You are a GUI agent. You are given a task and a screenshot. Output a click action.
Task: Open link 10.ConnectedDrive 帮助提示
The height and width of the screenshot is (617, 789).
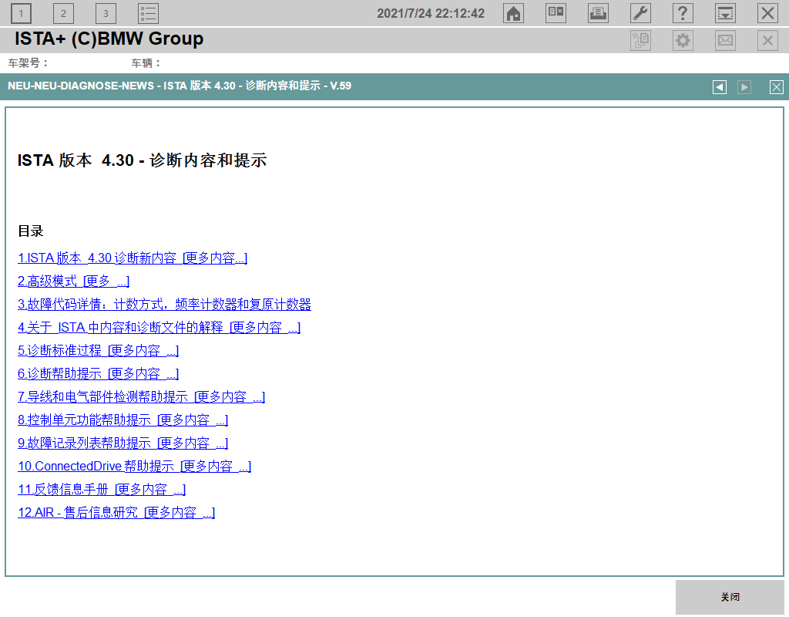134,467
